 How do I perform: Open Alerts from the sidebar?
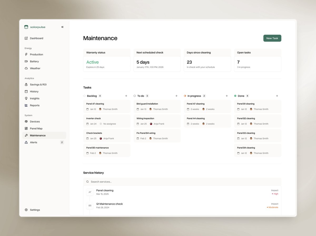(x=44, y=142)
